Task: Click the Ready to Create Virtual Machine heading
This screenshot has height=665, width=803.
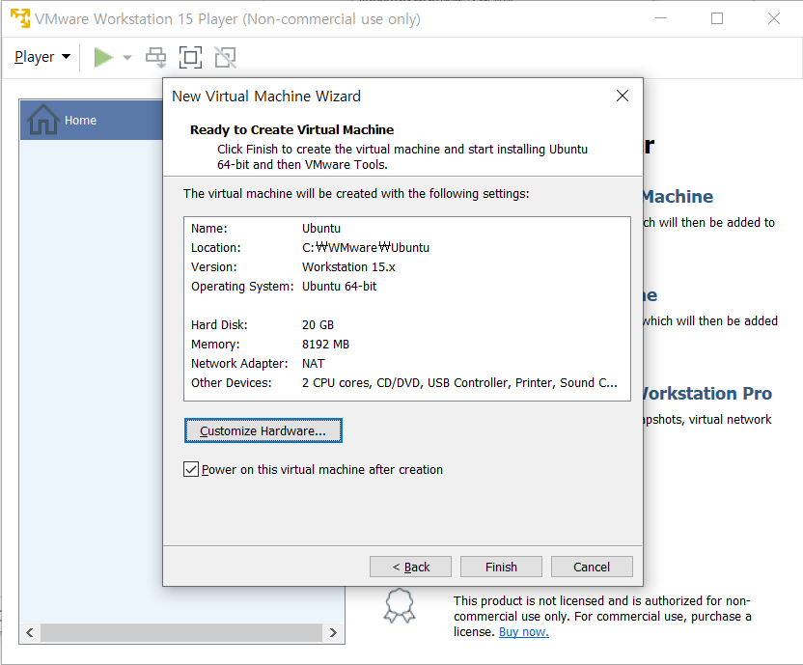Action: pyautogui.click(x=291, y=129)
